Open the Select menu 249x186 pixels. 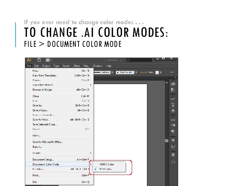(66, 66)
